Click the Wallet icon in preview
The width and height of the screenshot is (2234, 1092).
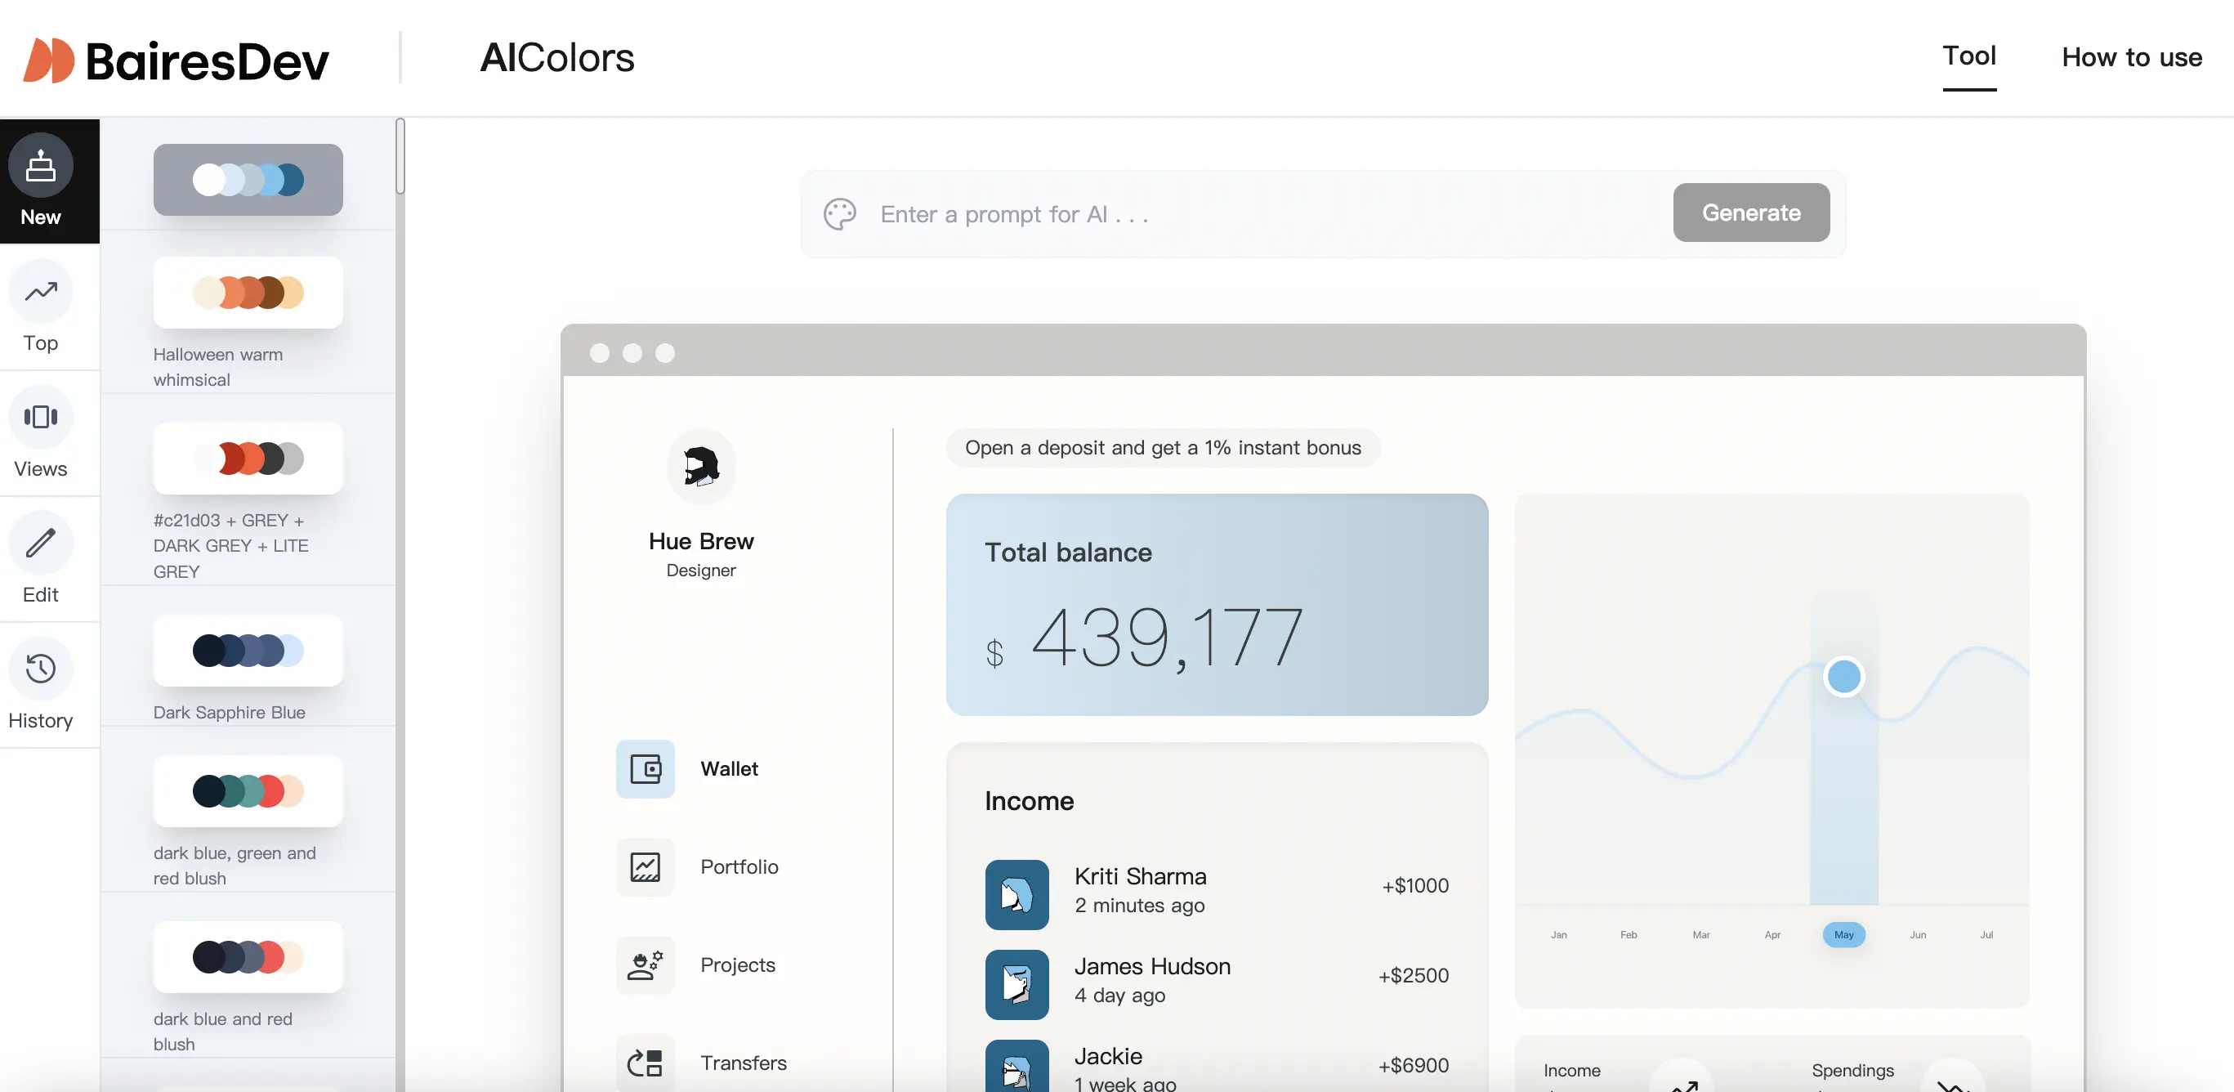tap(646, 768)
